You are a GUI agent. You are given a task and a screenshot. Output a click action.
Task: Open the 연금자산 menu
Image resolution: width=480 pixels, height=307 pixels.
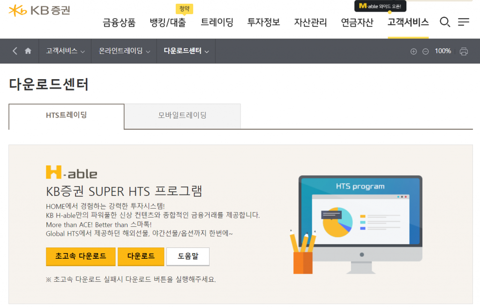[x=357, y=22]
